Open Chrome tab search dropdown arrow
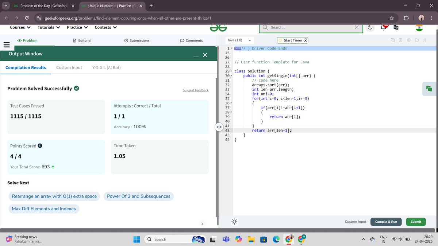The image size is (438, 246). (5, 5)
